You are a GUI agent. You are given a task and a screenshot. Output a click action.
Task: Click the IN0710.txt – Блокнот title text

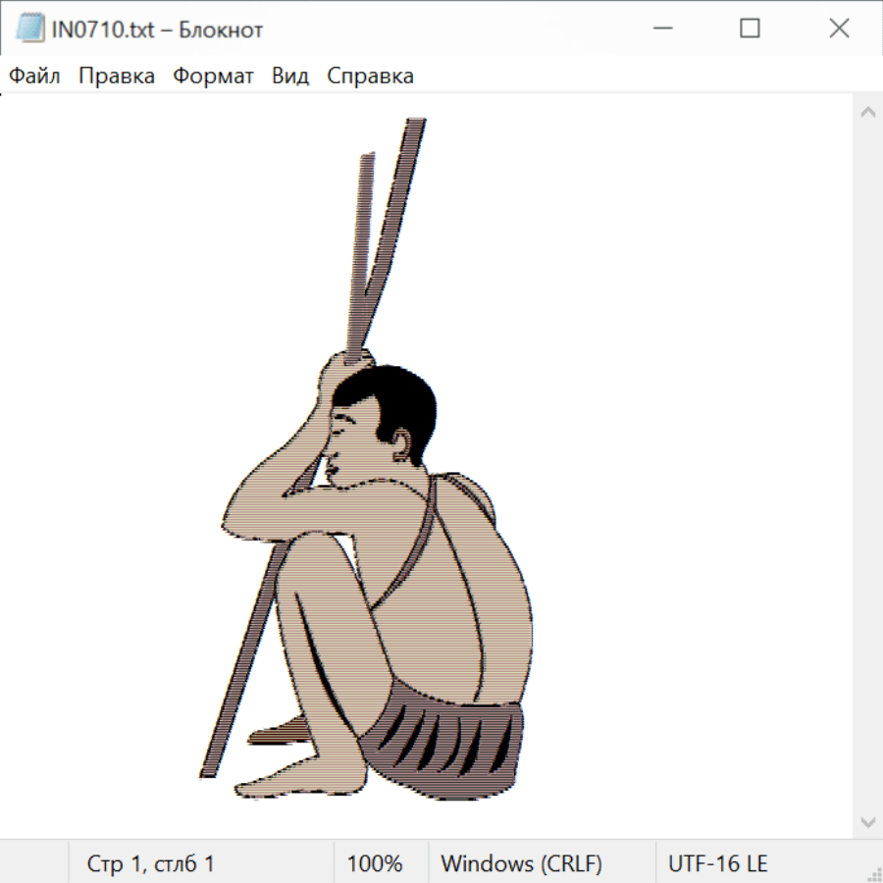(157, 29)
